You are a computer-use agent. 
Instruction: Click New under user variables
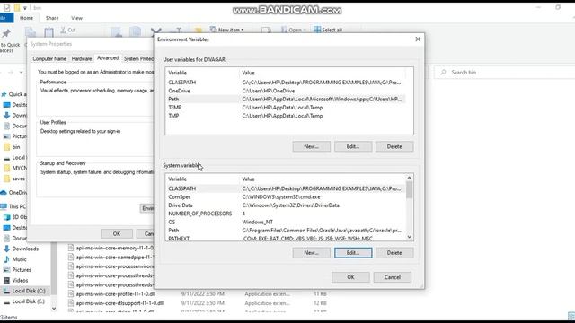tap(312, 146)
